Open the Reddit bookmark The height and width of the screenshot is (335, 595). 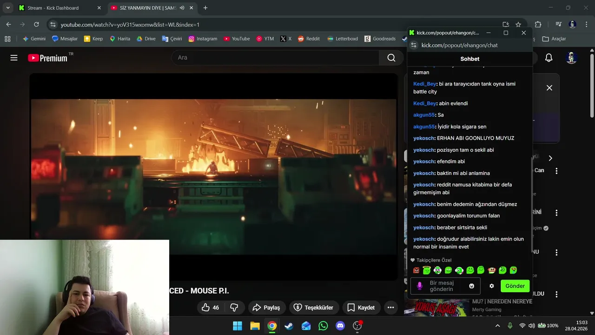click(x=309, y=39)
